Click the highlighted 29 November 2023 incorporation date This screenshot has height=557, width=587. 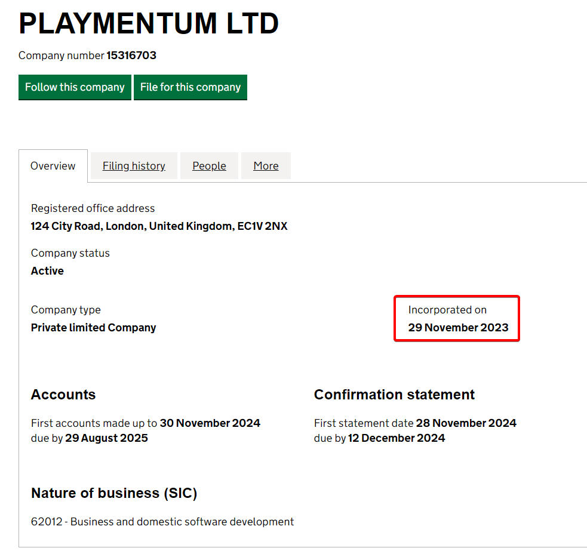coord(458,328)
